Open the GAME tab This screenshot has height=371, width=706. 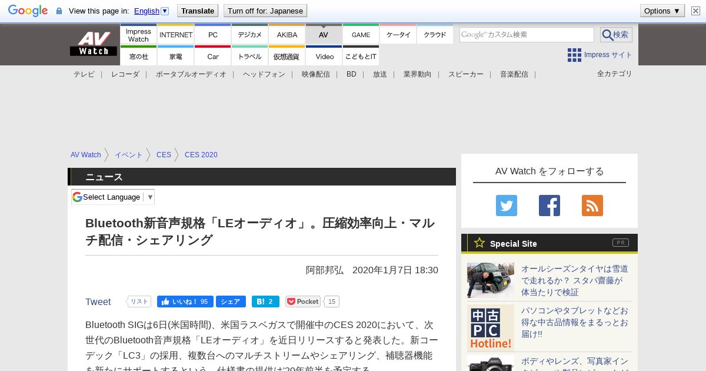(x=361, y=34)
